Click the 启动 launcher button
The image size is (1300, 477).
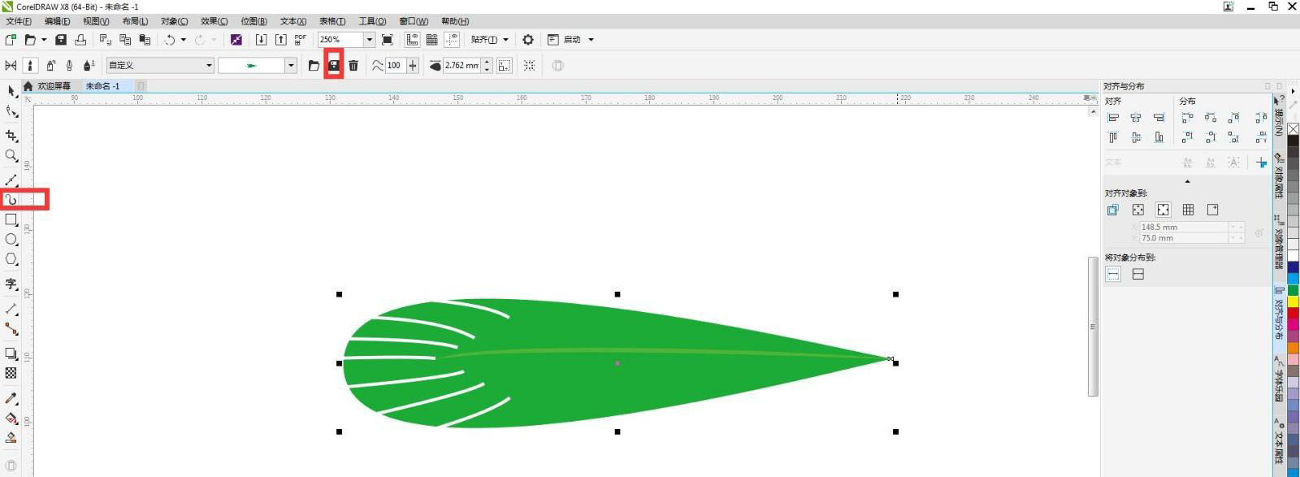coord(572,39)
